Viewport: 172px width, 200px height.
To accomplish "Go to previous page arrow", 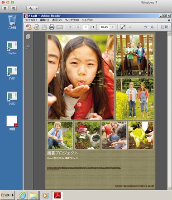I will (70, 27).
